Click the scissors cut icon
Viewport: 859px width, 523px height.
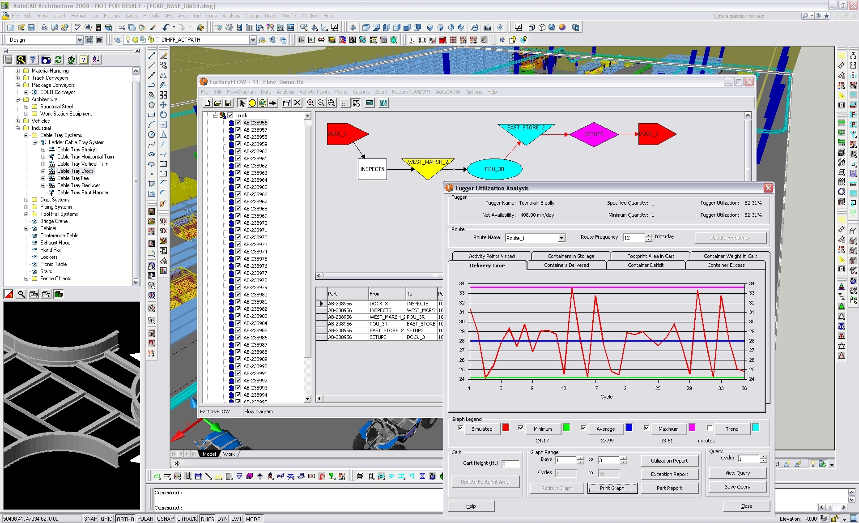pos(122,27)
